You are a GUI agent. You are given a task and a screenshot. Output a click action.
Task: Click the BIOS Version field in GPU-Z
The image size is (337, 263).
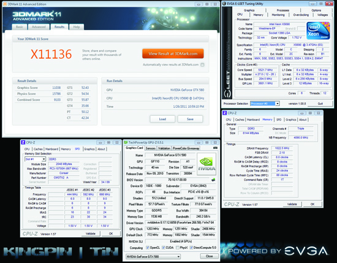pos(177,180)
